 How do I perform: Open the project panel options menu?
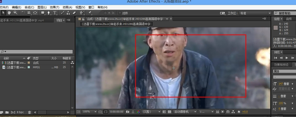(68, 20)
